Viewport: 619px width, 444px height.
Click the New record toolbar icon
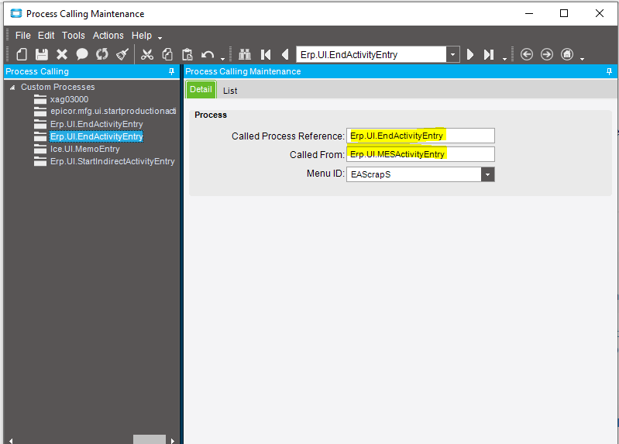(22, 54)
